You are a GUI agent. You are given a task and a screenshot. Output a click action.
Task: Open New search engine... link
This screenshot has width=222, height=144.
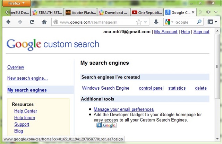pos(27,78)
